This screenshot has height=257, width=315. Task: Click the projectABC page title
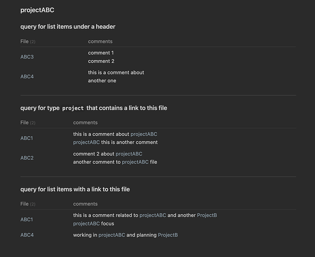pyautogui.click(x=37, y=10)
